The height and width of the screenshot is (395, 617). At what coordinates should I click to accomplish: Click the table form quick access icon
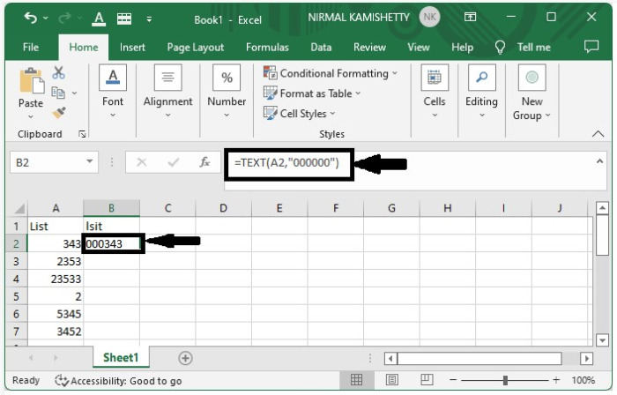[124, 19]
